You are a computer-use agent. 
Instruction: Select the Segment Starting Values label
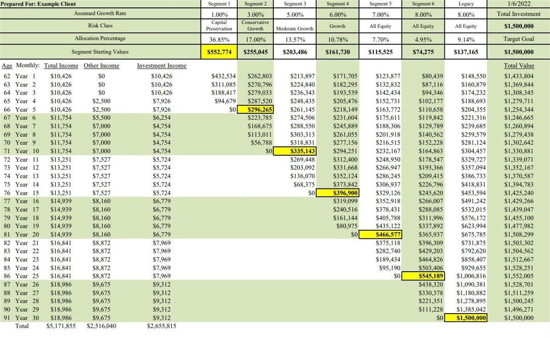[100, 52]
